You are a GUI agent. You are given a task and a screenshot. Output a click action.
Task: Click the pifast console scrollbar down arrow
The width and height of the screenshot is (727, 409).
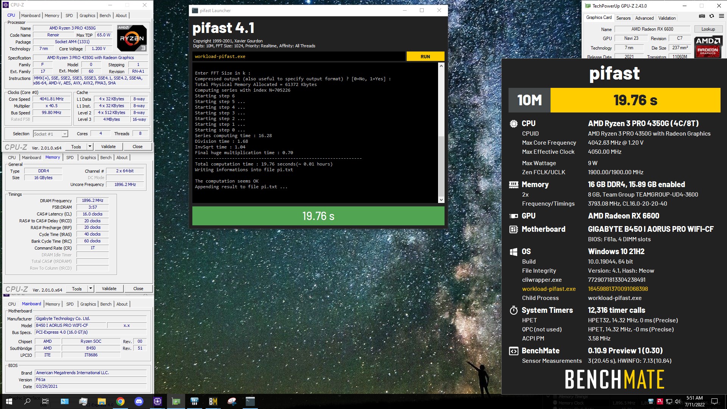point(441,200)
